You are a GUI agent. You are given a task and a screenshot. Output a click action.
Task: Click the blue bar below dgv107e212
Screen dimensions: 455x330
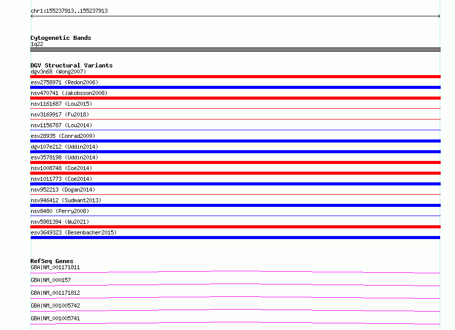pos(235,152)
